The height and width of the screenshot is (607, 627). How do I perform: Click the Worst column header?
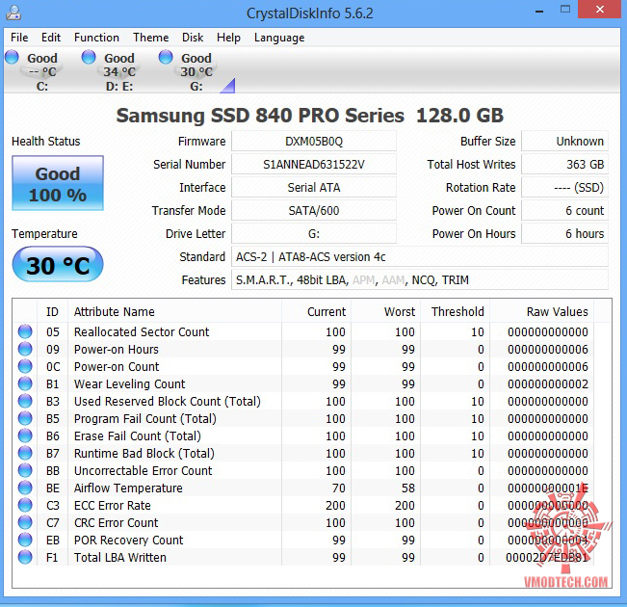386,312
